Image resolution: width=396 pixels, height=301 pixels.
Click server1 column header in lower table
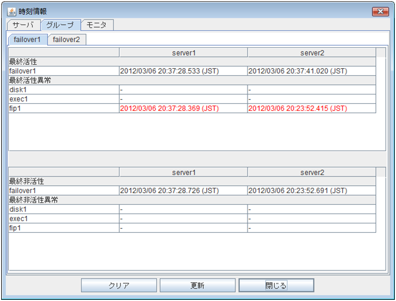tap(183, 173)
